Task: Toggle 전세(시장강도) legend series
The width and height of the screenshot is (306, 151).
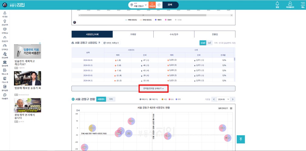Action: click(x=146, y=20)
